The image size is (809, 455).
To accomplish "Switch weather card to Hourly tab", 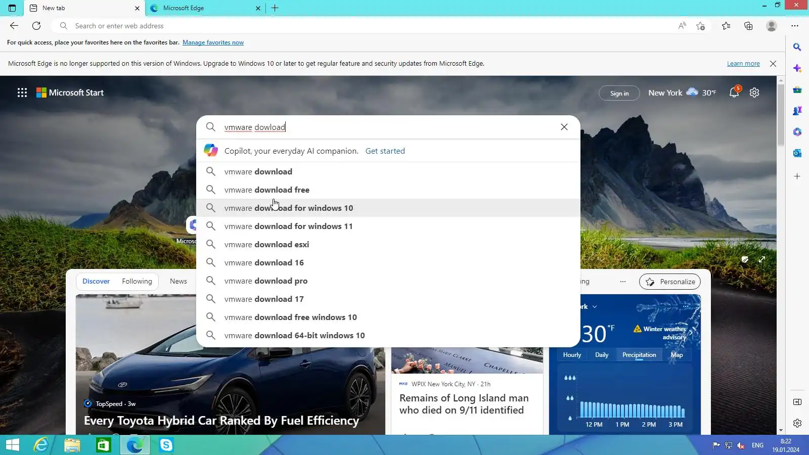I will 572,355.
